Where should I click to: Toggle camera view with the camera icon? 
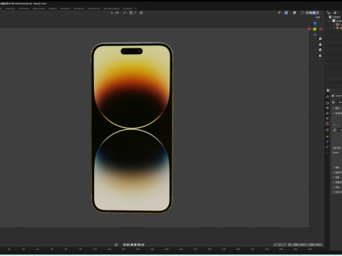[x=320, y=50]
